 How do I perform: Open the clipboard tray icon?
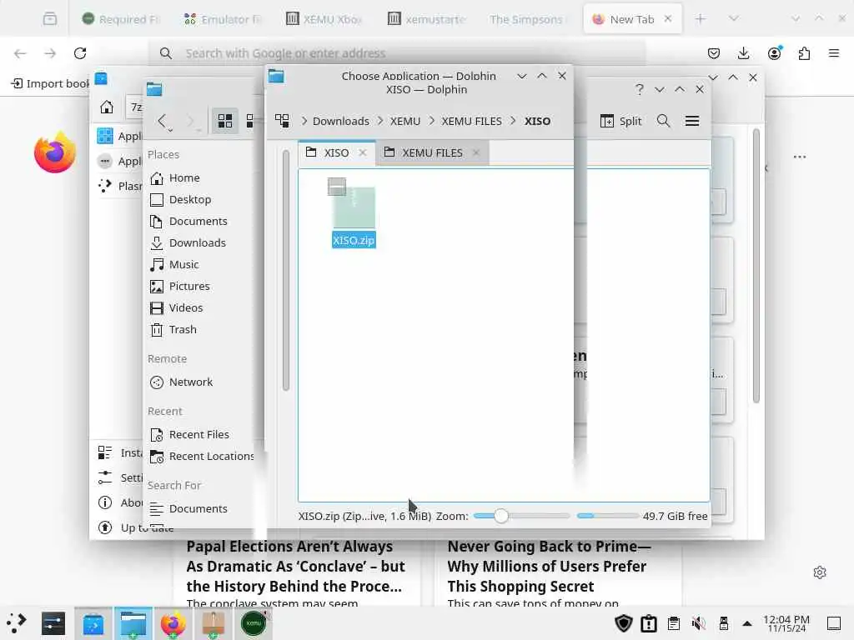pyautogui.click(x=674, y=623)
